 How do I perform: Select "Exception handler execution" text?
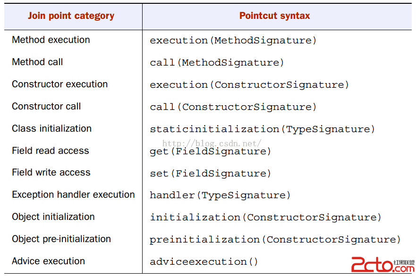[73, 195]
